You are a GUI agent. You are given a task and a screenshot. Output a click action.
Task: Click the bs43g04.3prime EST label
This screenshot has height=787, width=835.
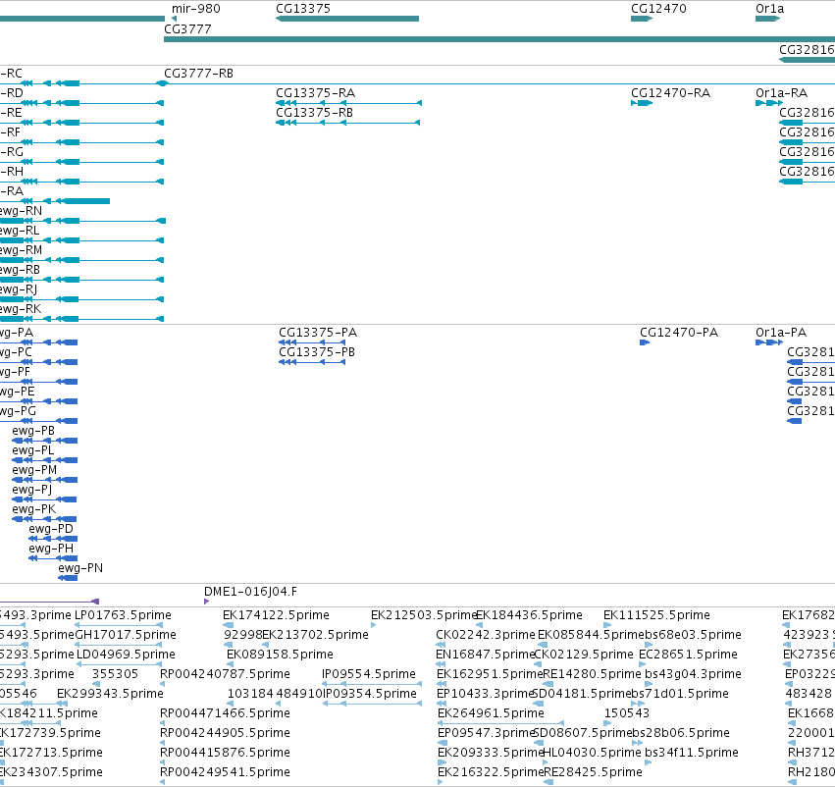point(693,675)
